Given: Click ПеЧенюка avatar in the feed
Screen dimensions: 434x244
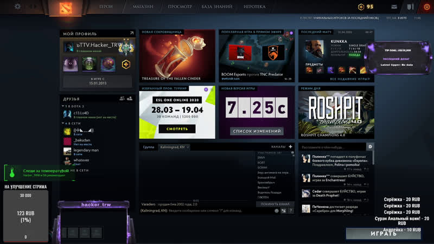Looking at the screenshot, I should [x=306, y=209].
